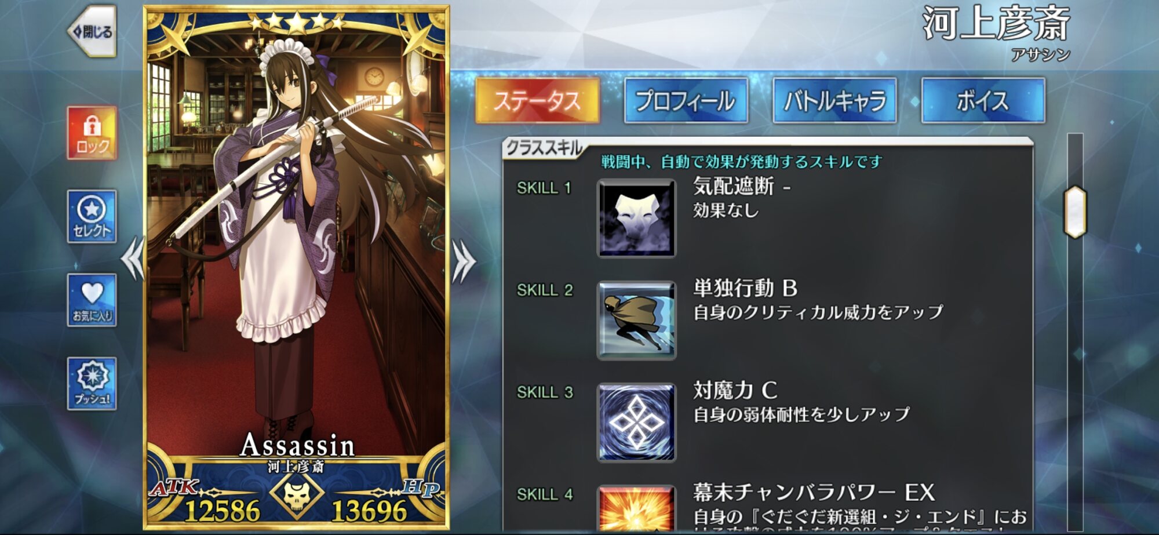Toggle the セレクト star button
Screen dimensions: 1159x535
pos(92,216)
